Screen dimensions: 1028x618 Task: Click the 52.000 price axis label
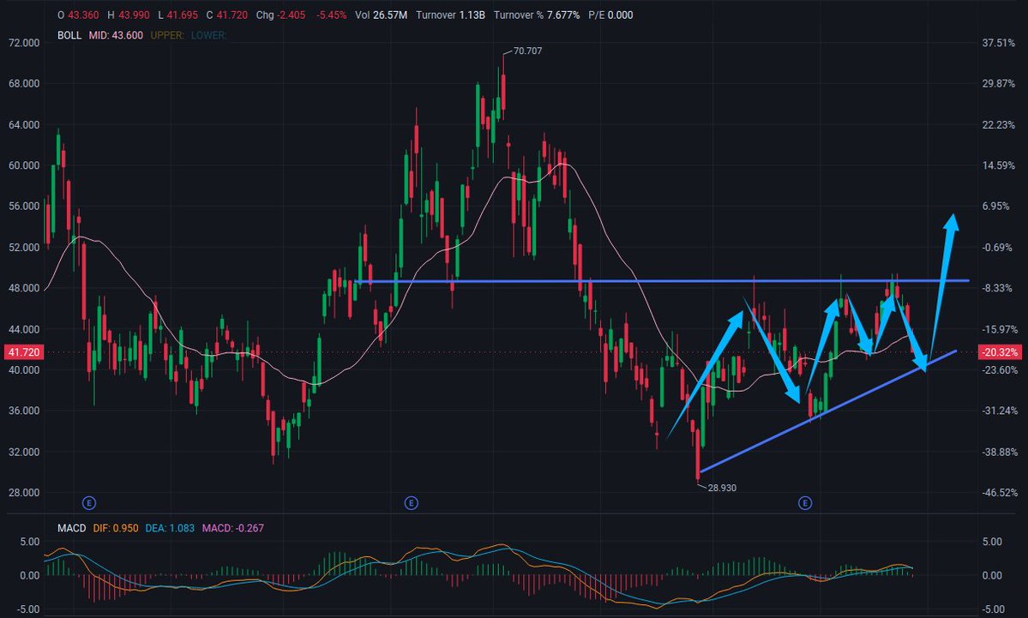click(24, 248)
